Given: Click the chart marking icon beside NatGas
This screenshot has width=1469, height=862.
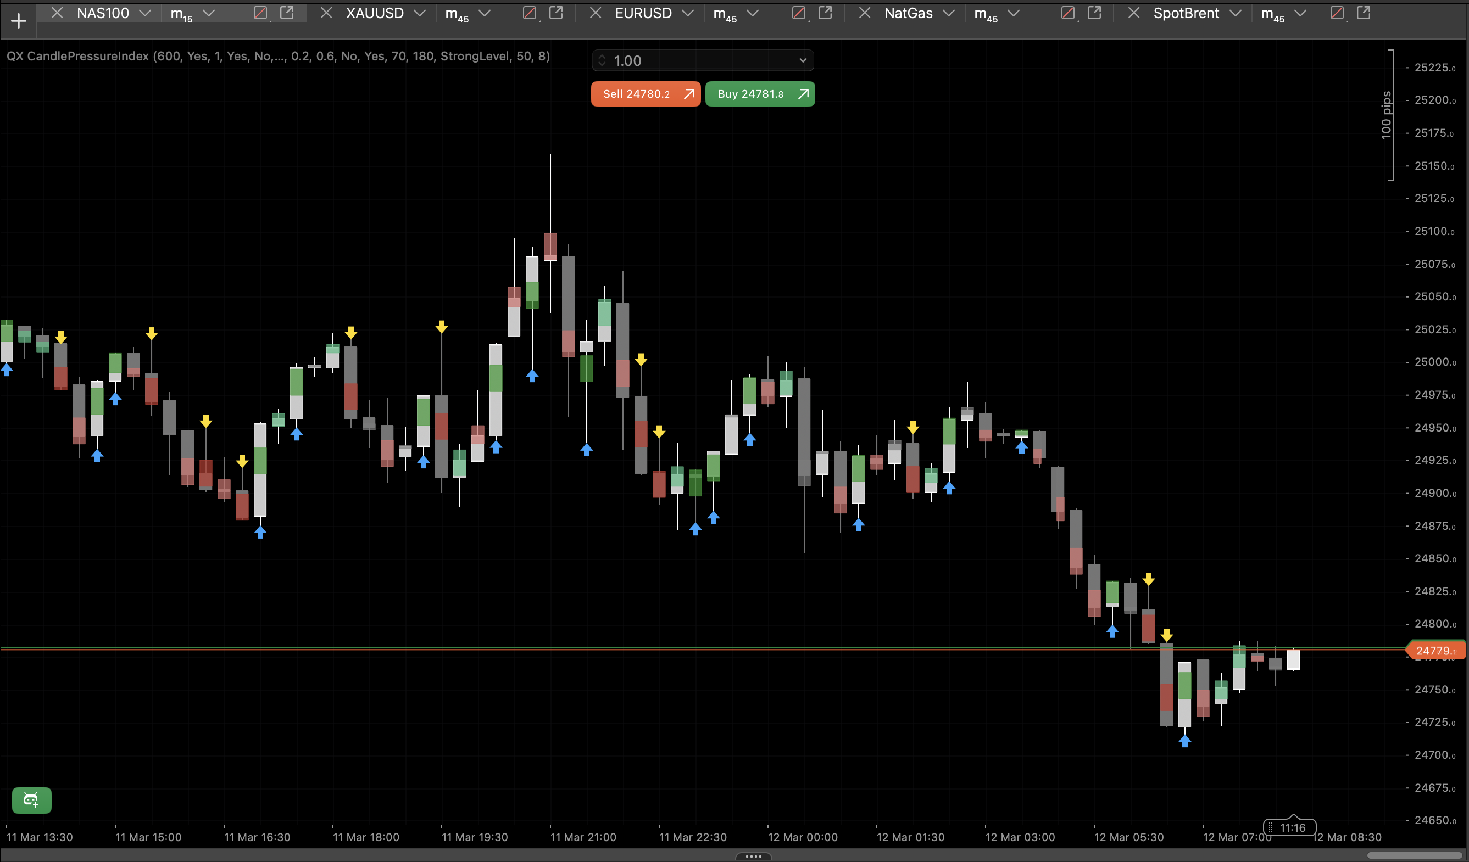Looking at the screenshot, I should pyautogui.click(x=1068, y=12).
